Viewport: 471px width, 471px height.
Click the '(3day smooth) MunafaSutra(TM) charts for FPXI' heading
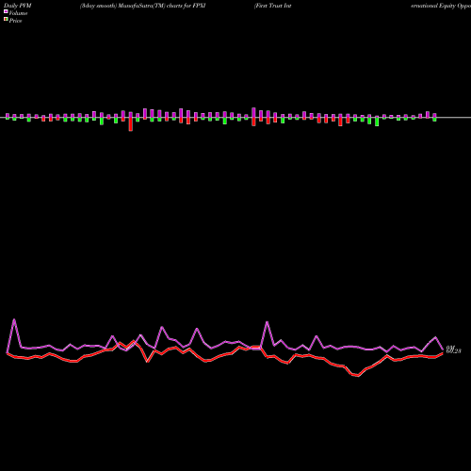[143, 6]
